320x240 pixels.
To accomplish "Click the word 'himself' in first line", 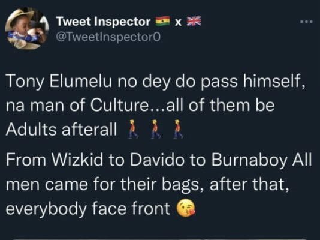I will pyautogui.click(x=274, y=81).
